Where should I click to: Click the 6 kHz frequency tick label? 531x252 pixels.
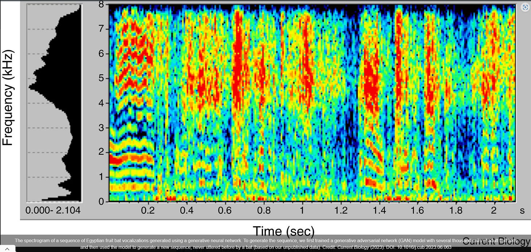click(x=102, y=54)
